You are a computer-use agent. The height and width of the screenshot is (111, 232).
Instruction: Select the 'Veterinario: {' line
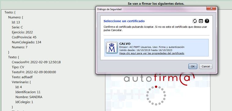point(21,82)
